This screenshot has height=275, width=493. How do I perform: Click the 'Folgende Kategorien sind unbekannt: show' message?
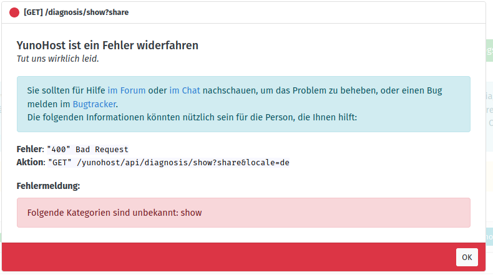114,213
